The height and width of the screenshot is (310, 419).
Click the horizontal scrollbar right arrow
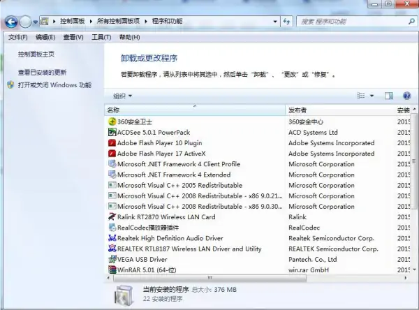pyautogui.click(x=406, y=278)
